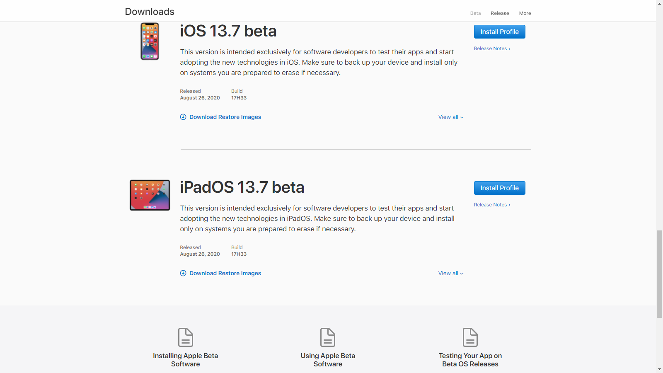Open Testing Your App on Beta OS Releases text

click(x=470, y=360)
